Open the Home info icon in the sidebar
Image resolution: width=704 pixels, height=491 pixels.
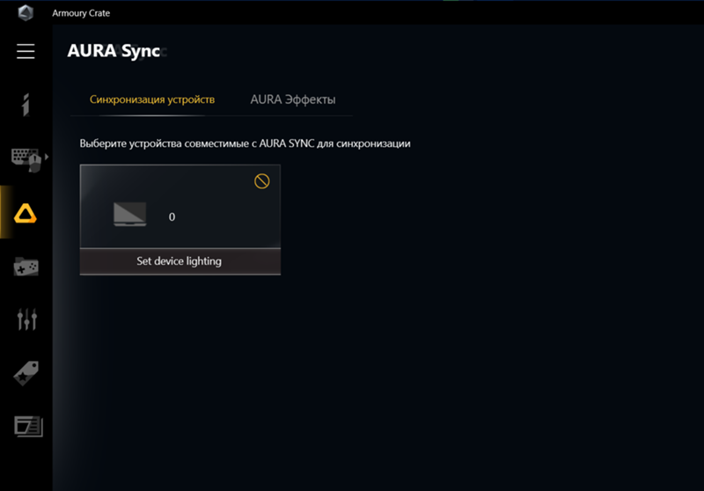coord(26,105)
